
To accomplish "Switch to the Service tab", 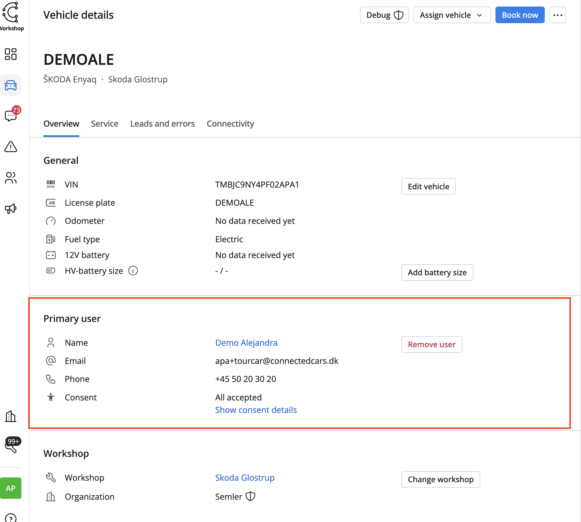I will coord(105,124).
